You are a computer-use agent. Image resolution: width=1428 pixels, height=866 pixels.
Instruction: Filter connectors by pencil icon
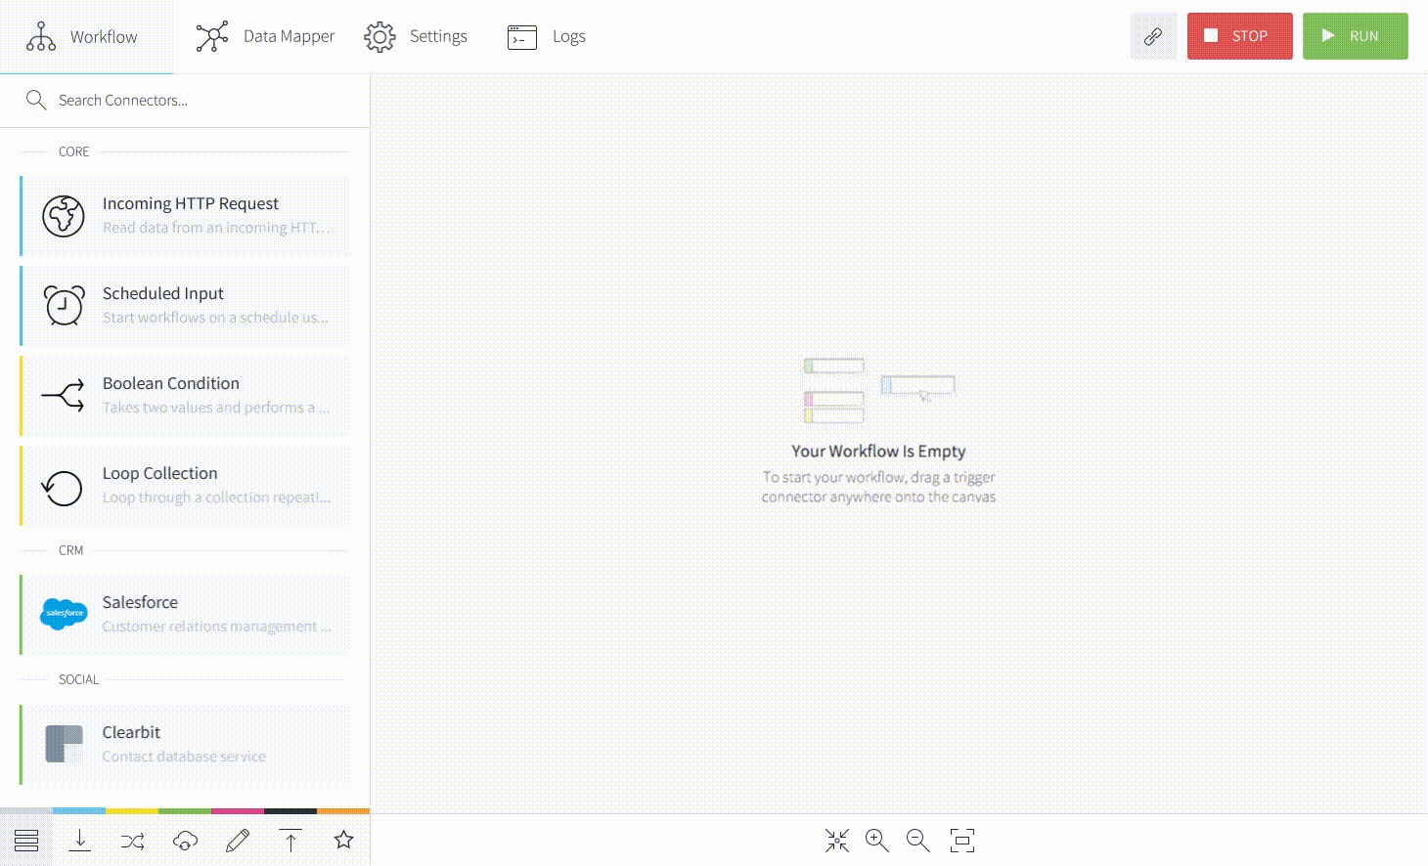[x=238, y=840]
